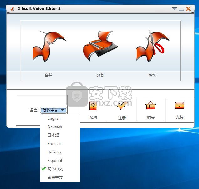Screen dimensions: 199x189
Task: Switch to 繁體中文 language option
Action: pos(60,177)
